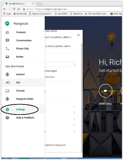This screenshot has width=123, height=160.
Task: Reload the page with refresh icon
Action: (x=14, y=9)
